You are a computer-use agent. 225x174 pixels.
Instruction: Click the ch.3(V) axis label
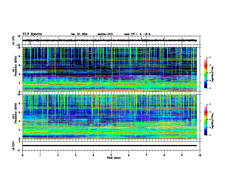click(x=14, y=146)
